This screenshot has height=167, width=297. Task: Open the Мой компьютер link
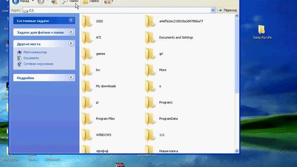pos(35,52)
